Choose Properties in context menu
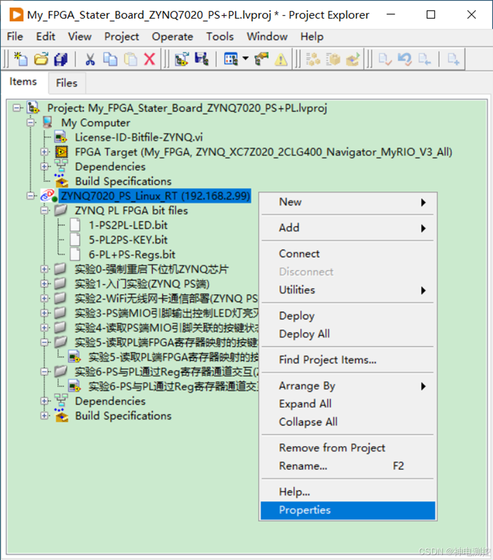This screenshot has height=560, width=493. pyautogui.click(x=348, y=510)
